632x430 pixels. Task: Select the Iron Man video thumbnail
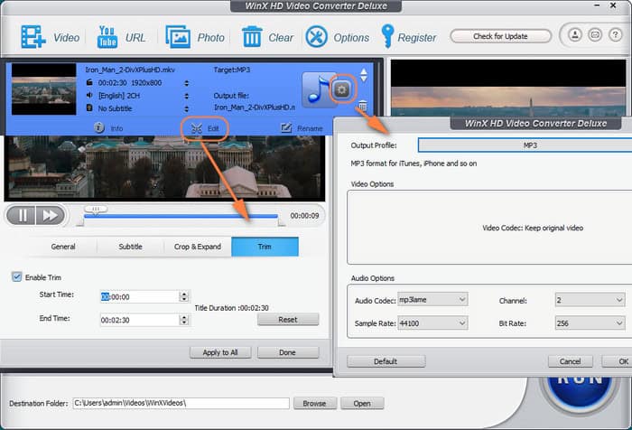[x=43, y=89]
